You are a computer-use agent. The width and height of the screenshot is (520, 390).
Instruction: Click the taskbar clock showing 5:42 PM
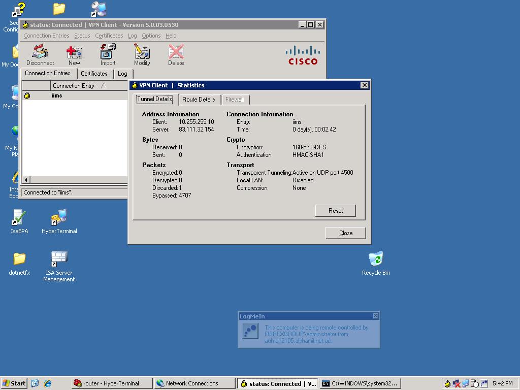tap(502, 383)
